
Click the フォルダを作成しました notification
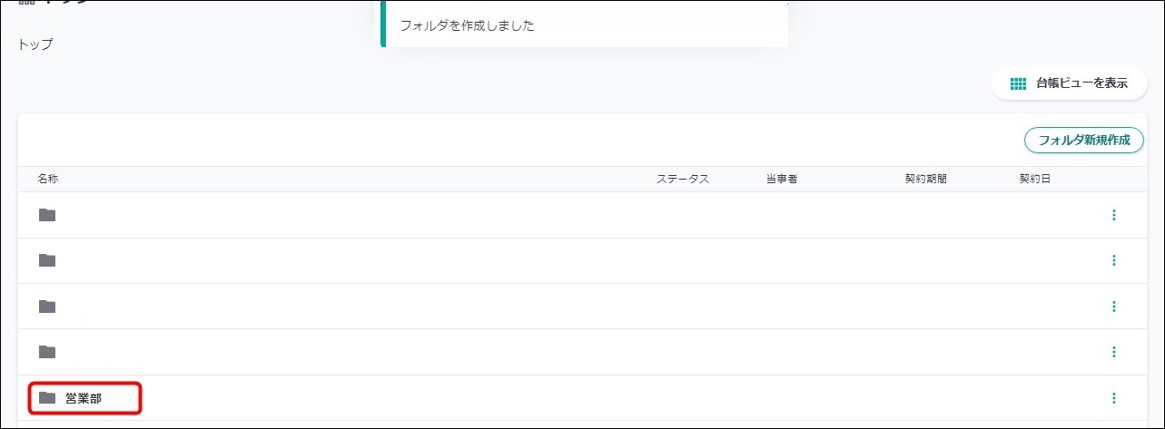tap(583, 25)
